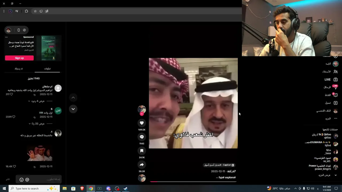Open the sponsored ad thumbnail image
This screenshot has width=342, height=192.
click(x=49, y=48)
